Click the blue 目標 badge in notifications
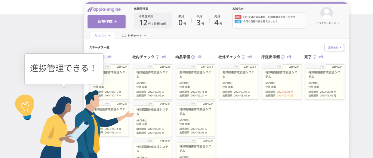This screenshot has height=158, width=373. coord(238,22)
